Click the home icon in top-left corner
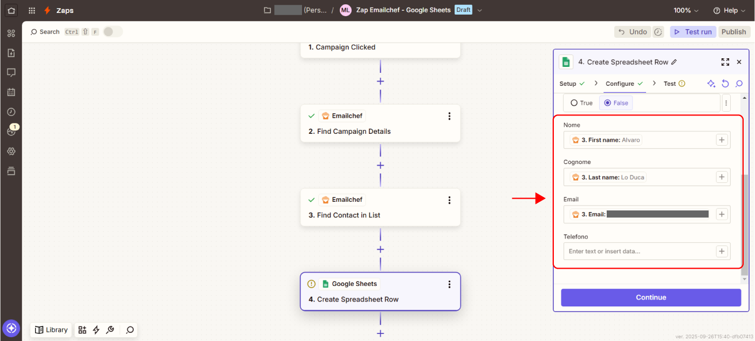755x341 pixels. coord(11,10)
